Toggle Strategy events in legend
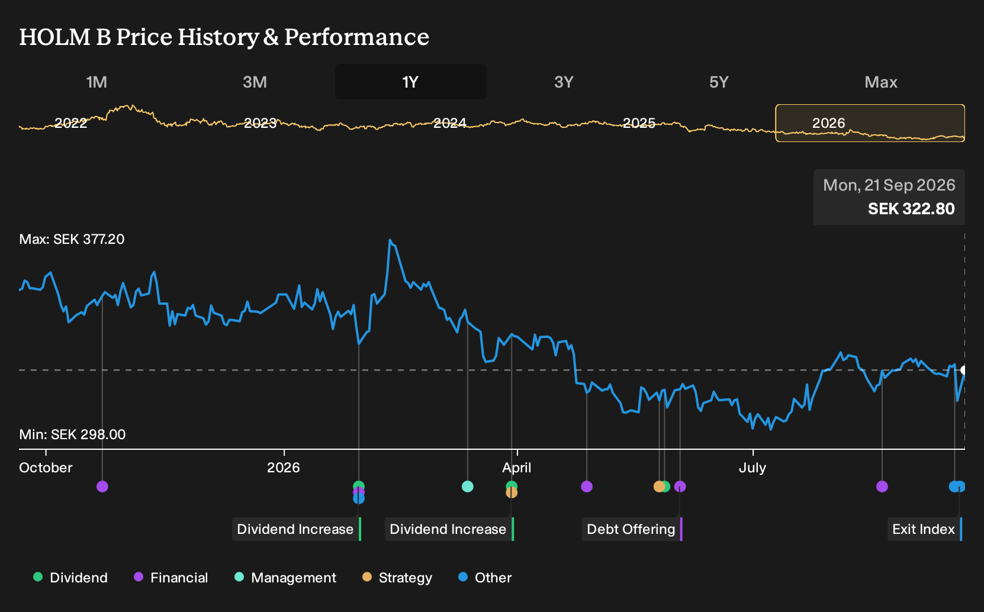This screenshot has width=984, height=612. [397, 578]
